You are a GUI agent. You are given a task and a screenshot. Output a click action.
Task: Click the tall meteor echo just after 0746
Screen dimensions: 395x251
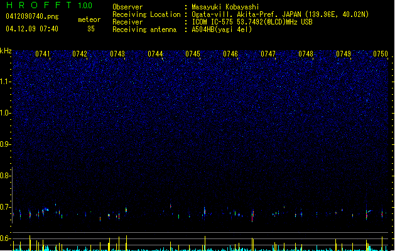coord(252,215)
